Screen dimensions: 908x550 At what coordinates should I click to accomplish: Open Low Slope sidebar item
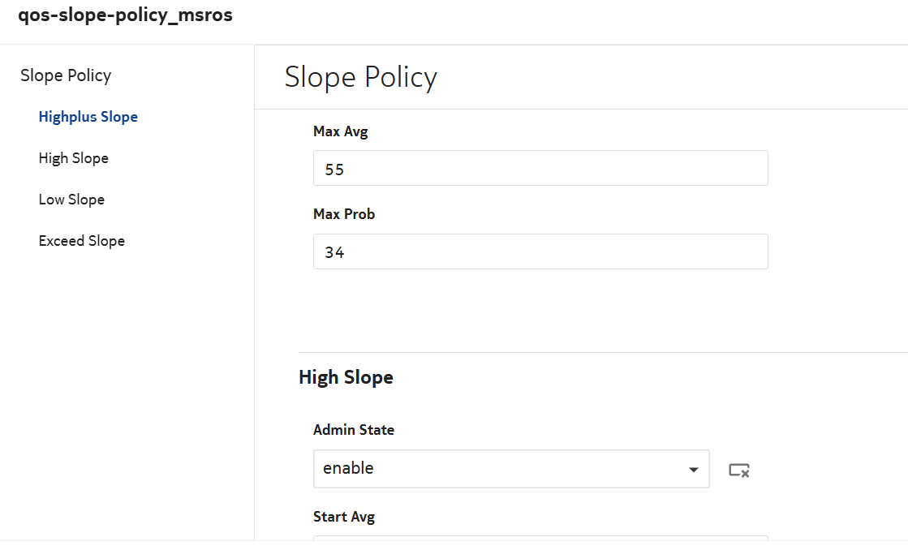[71, 200]
